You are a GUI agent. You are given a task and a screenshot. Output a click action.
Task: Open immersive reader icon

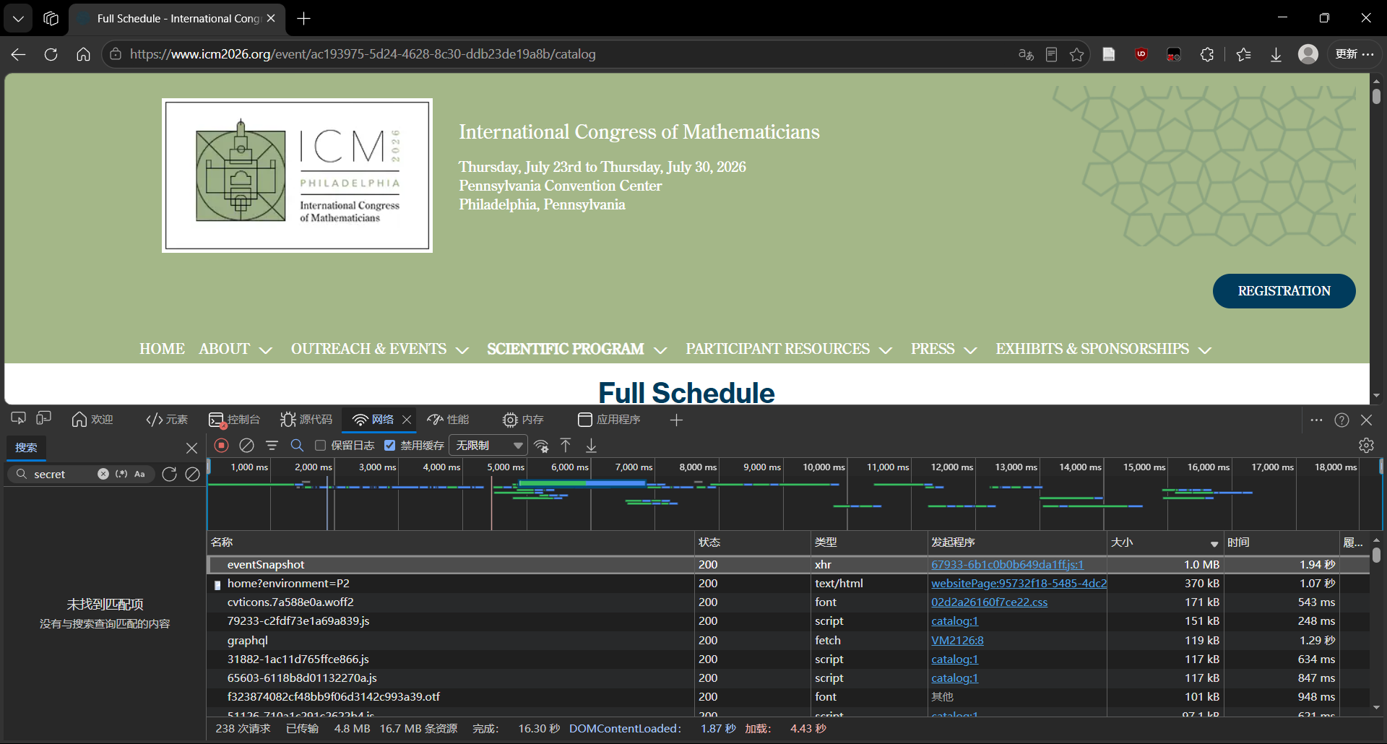pos(1052,54)
